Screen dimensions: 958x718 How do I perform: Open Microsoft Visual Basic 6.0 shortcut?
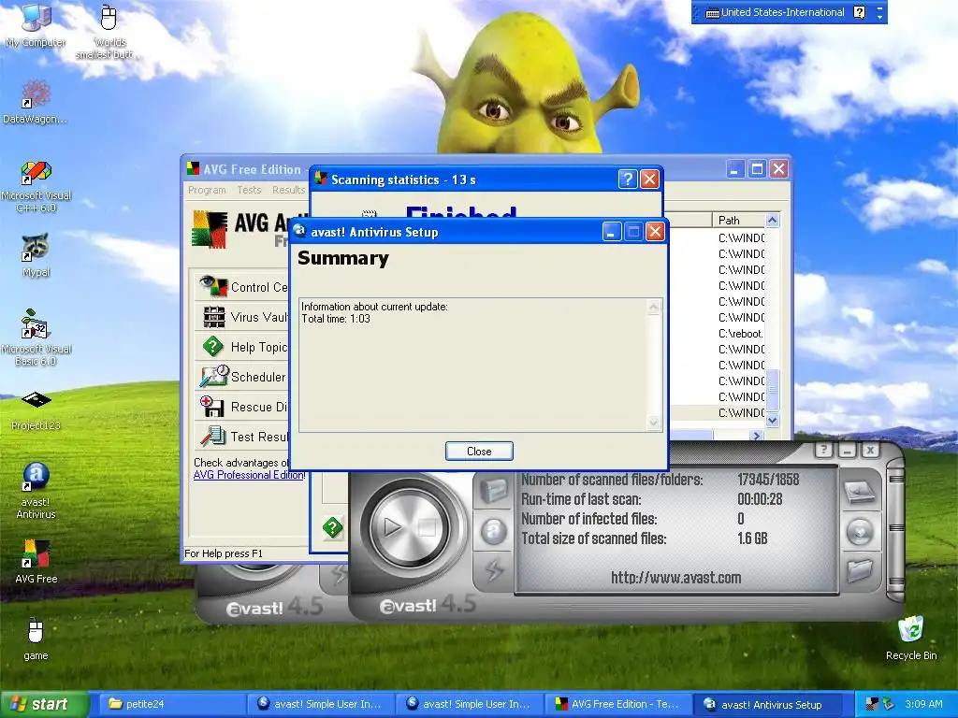click(x=36, y=338)
